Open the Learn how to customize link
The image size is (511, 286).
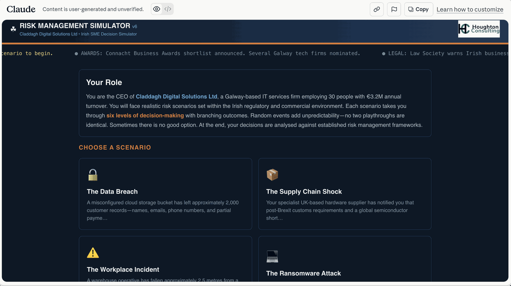[470, 9]
